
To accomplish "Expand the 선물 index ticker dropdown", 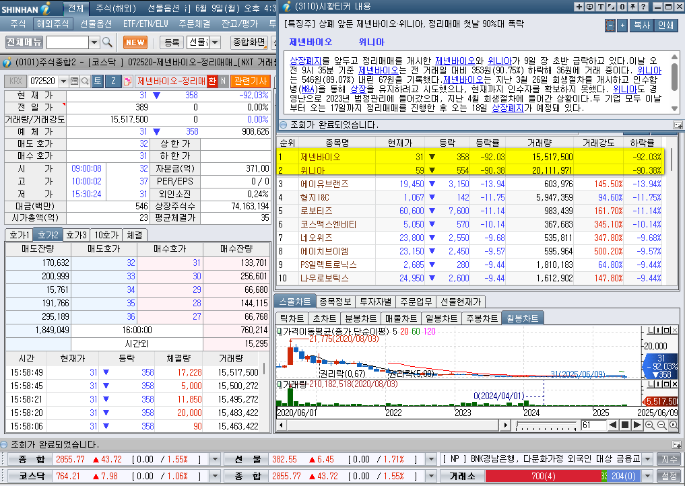I will (x=431, y=459).
